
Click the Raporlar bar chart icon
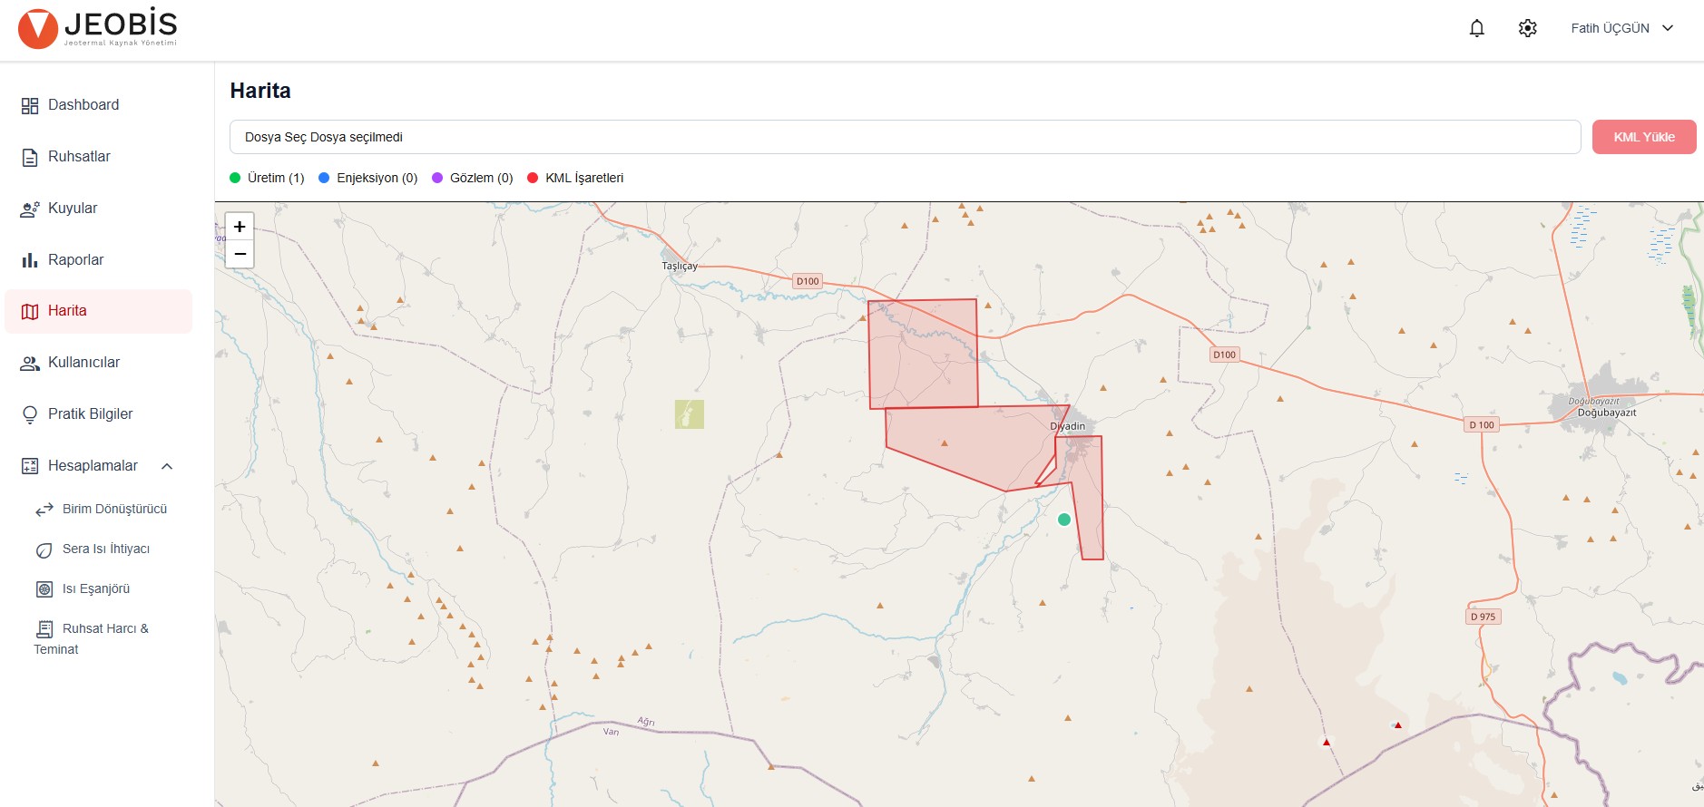tap(30, 260)
